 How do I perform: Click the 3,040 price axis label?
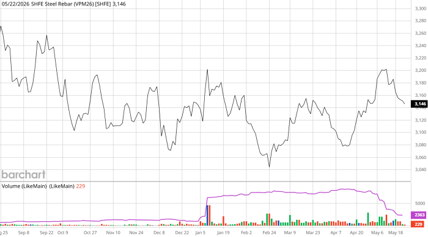pyautogui.click(x=421, y=169)
